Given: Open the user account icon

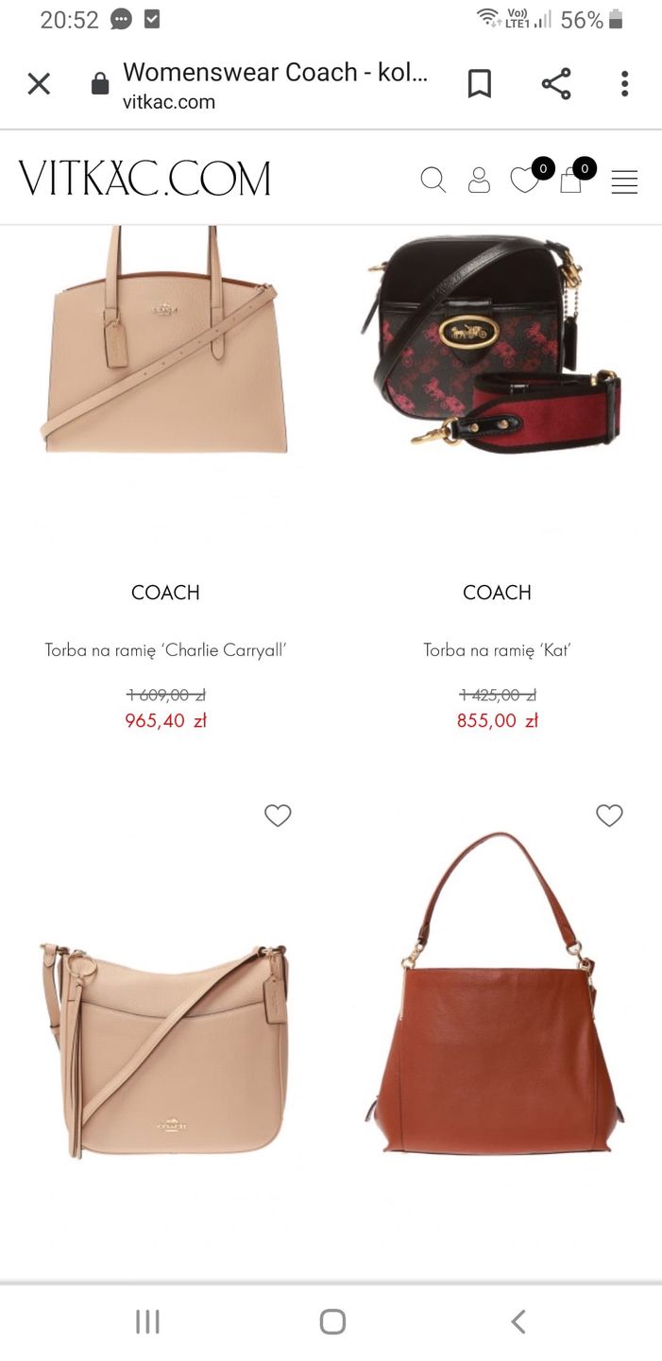Looking at the screenshot, I should 479,180.
